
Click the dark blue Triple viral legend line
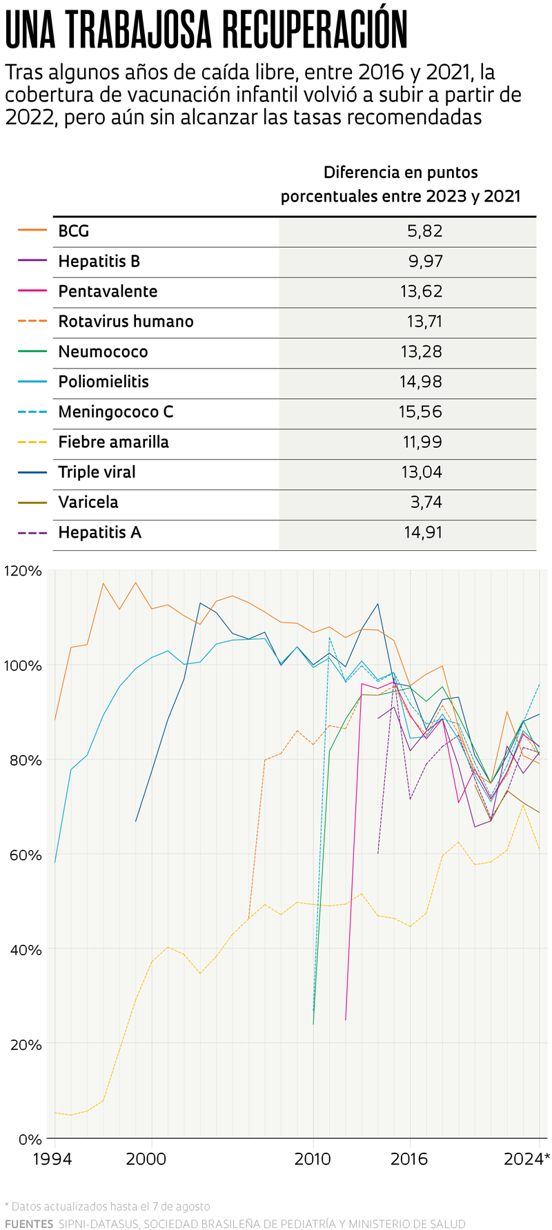[32, 472]
